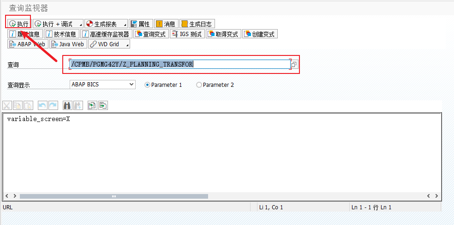Viewport: 454px width, 225px height.
Task: Click the Cut scissors icon
Action: pos(7,105)
